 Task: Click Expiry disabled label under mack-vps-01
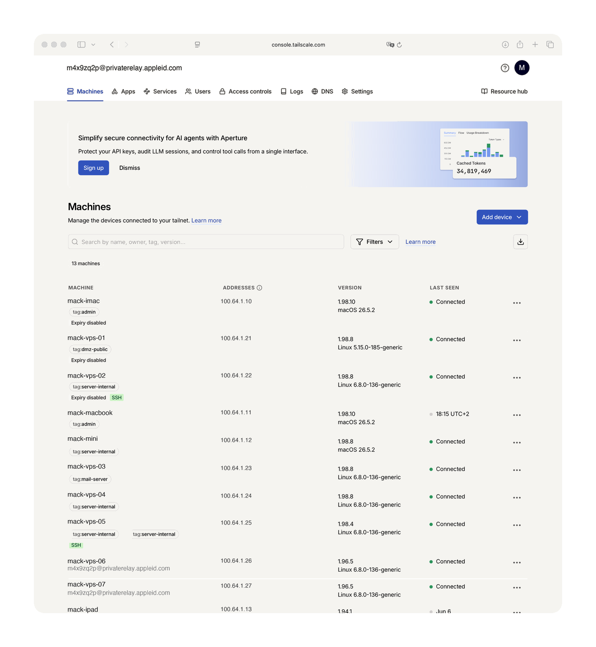pos(88,360)
